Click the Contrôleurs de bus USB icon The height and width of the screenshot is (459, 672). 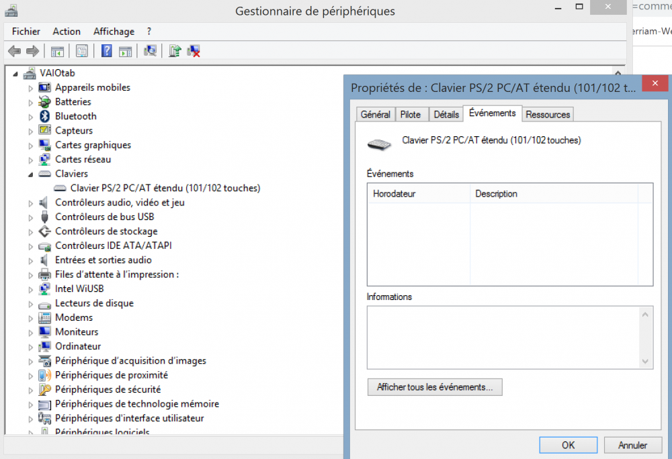(44, 217)
